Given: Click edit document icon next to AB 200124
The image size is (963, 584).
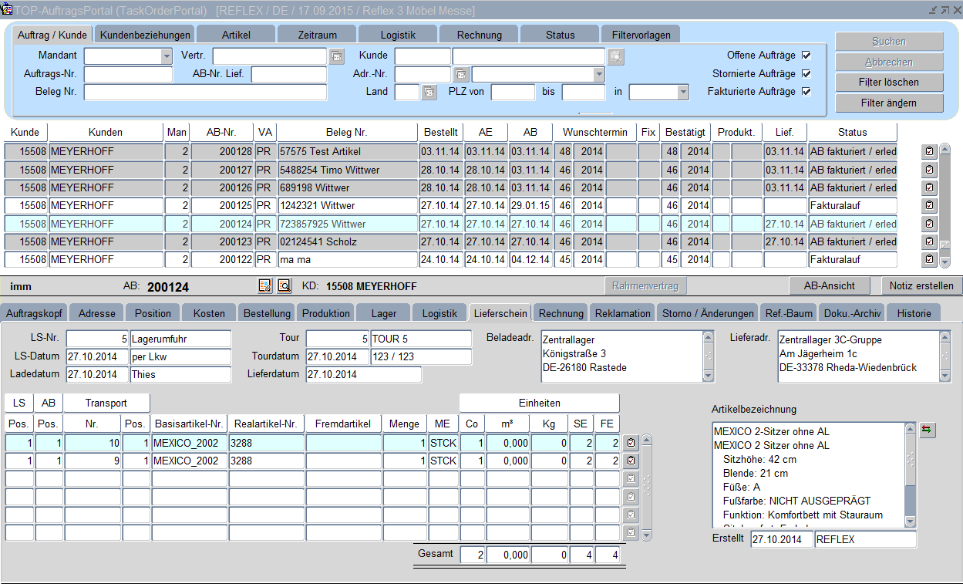Looking at the screenshot, I should [x=264, y=285].
